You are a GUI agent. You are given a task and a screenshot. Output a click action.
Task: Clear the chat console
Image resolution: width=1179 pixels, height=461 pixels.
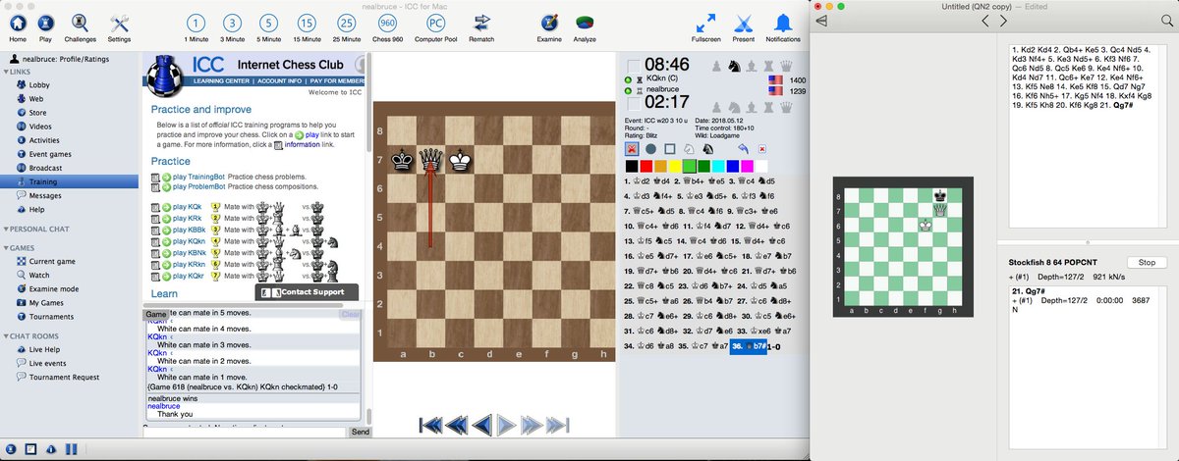point(350,315)
